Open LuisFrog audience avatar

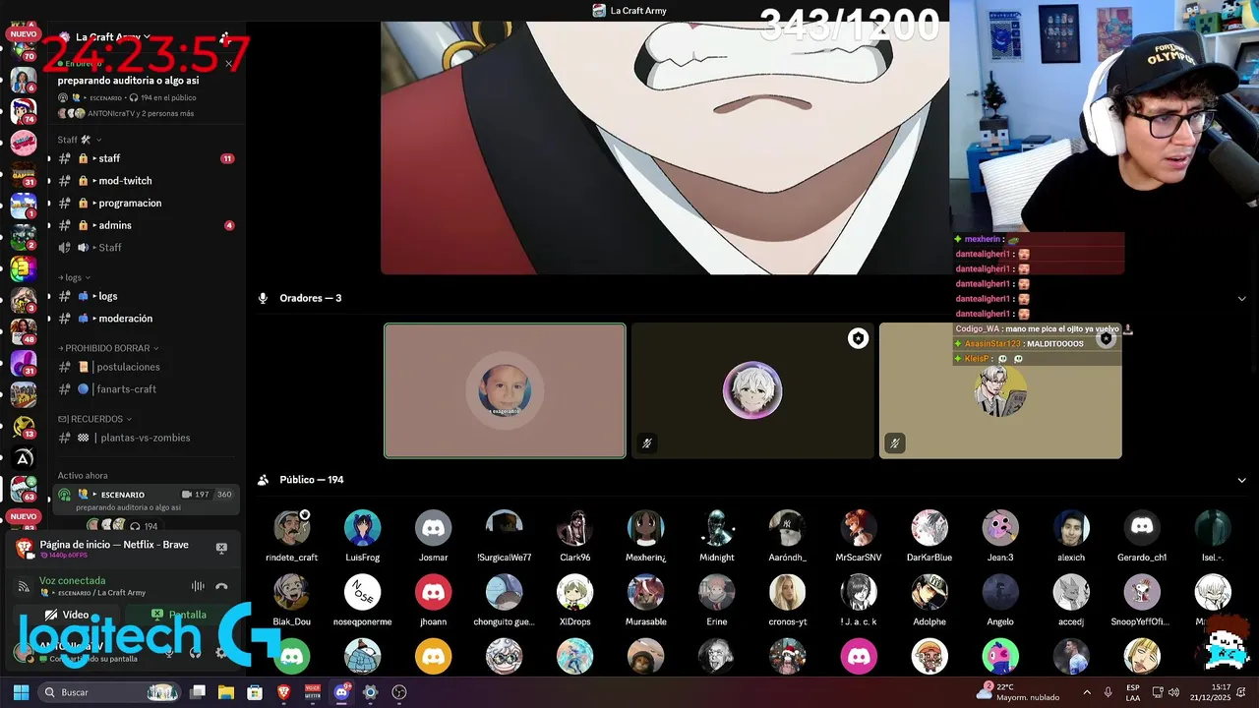tap(363, 528)
